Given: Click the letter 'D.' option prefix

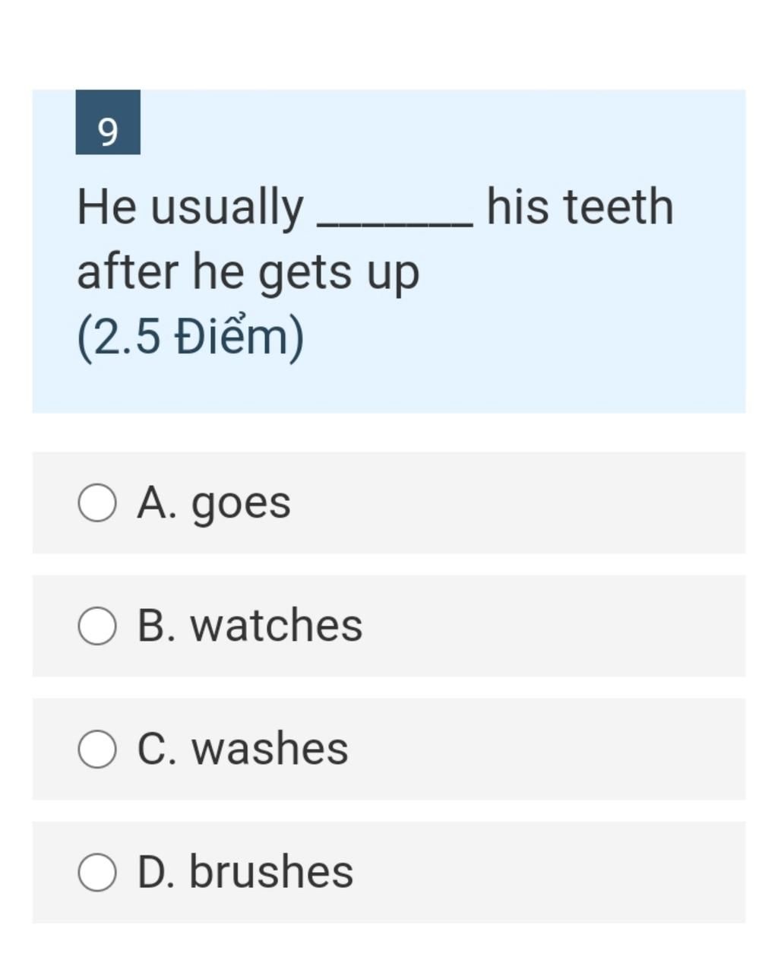Looking at the screenshot, I should 157,872.
